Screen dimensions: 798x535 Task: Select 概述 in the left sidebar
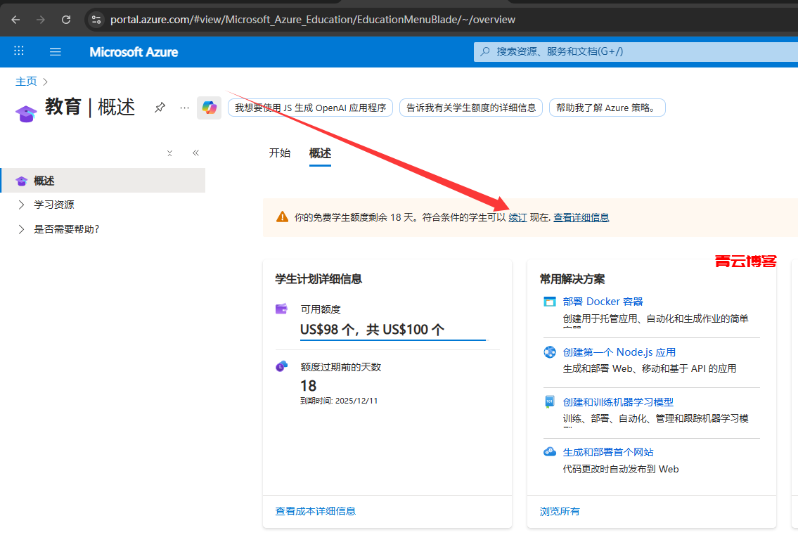coord(103,181)
